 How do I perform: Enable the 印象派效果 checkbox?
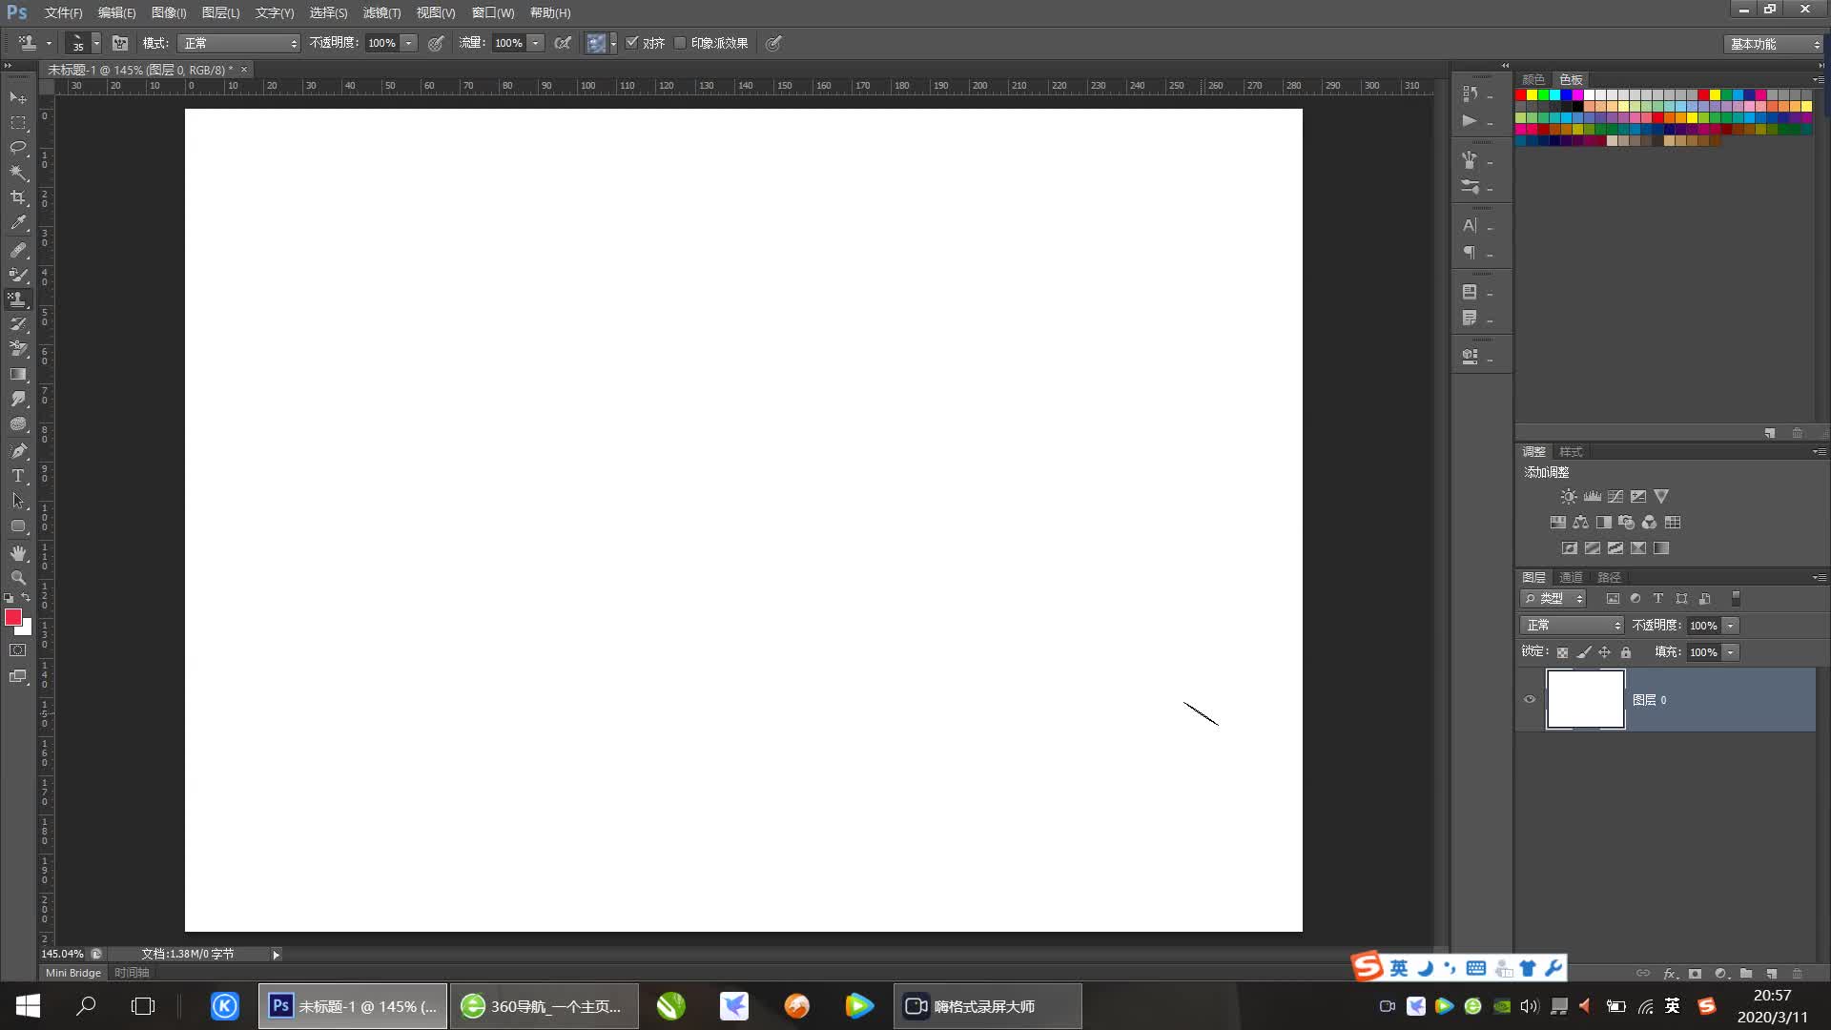[680, 43]
